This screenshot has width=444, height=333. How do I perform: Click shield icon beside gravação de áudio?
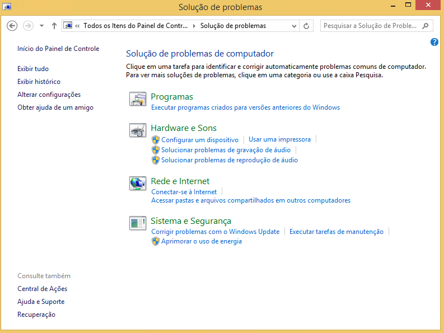point(156,150)
